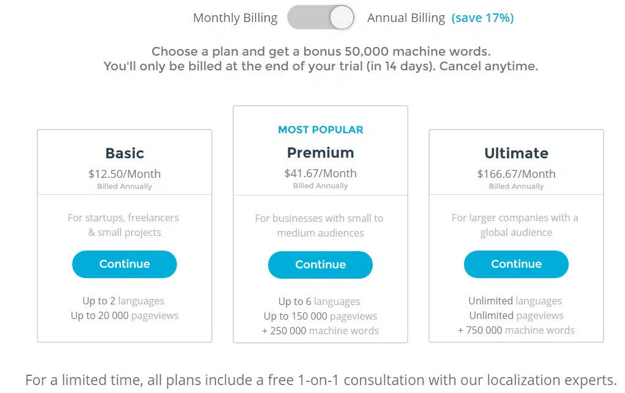Click the $166.67/Month price

516,174
